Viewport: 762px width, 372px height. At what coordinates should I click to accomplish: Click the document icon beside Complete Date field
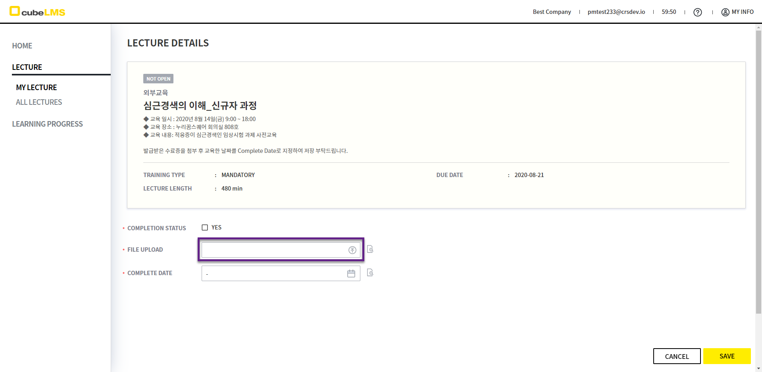[370, 273]
